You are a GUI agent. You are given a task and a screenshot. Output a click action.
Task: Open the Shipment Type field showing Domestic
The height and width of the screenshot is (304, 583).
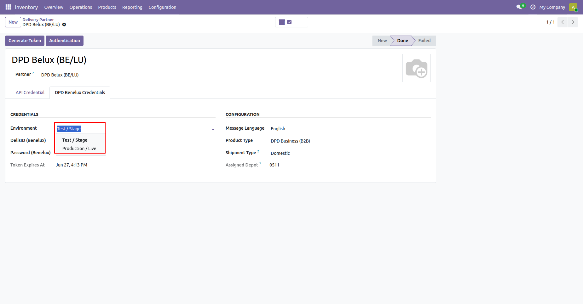pyautogui.click(x=350, y=153)
